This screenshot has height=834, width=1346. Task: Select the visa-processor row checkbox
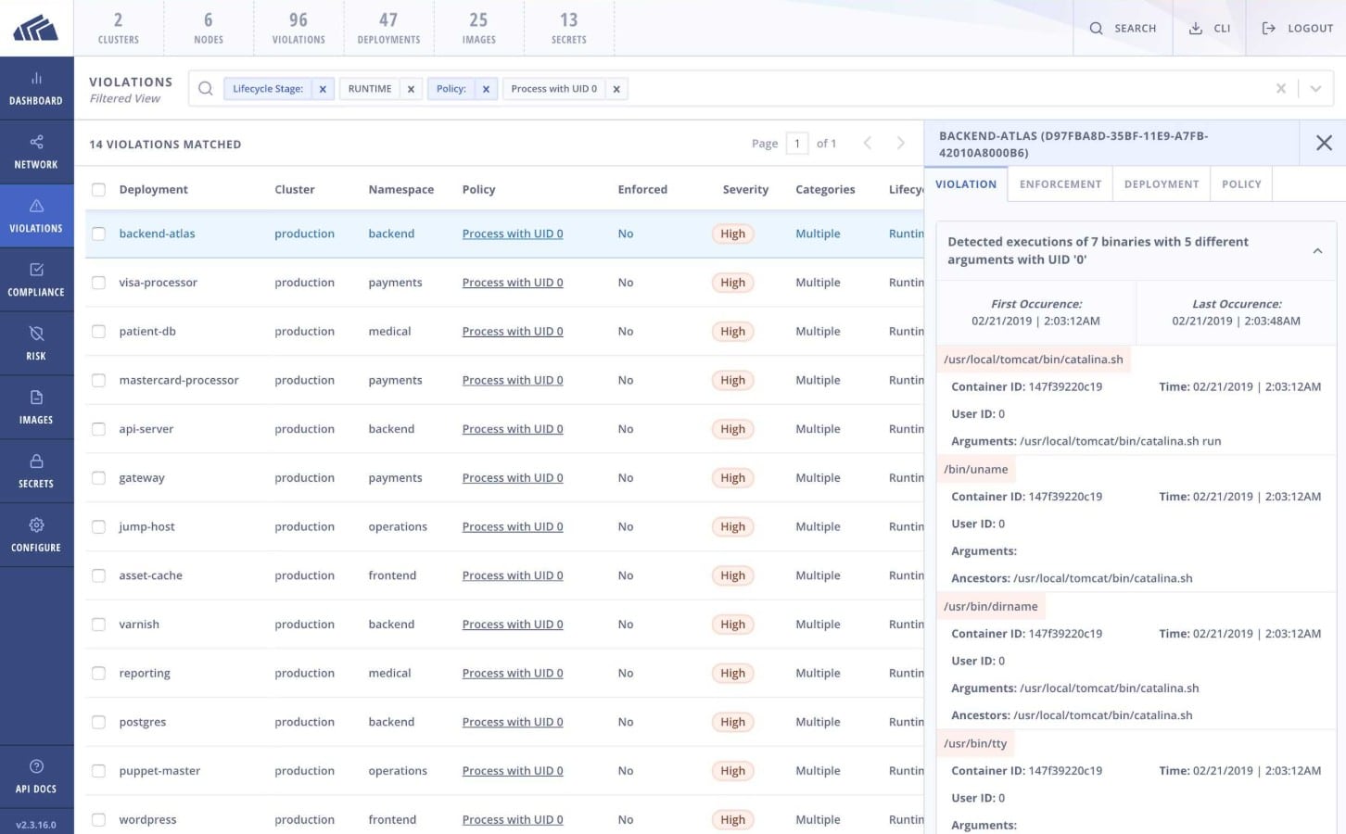point(98,283)
